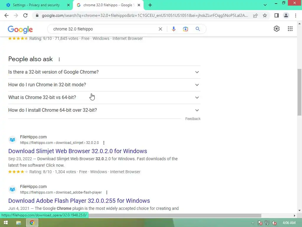Open Chrome three-dot main menu
The height and width of the screenshot is (227, 302).
pos(296,15)
